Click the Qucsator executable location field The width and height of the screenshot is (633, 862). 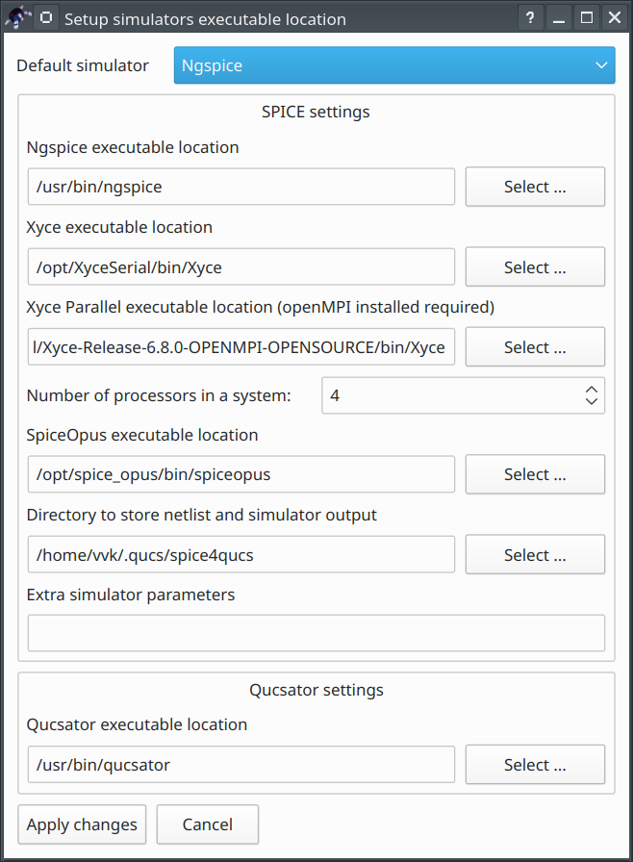[x=241, y=765]
